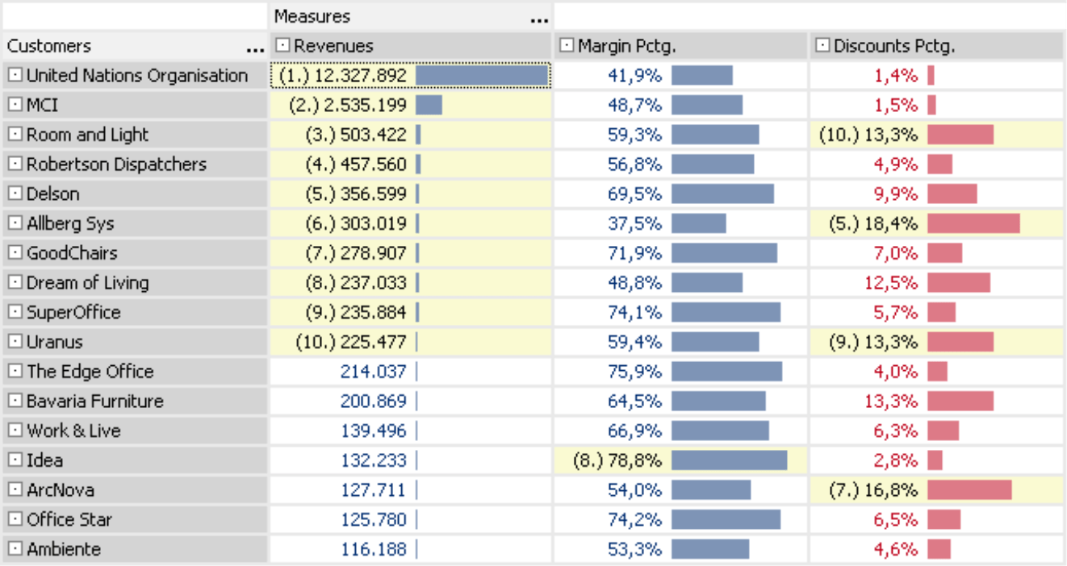1067x566 pixels.
Task: Click the Customers dimension header
Action: 135,46
